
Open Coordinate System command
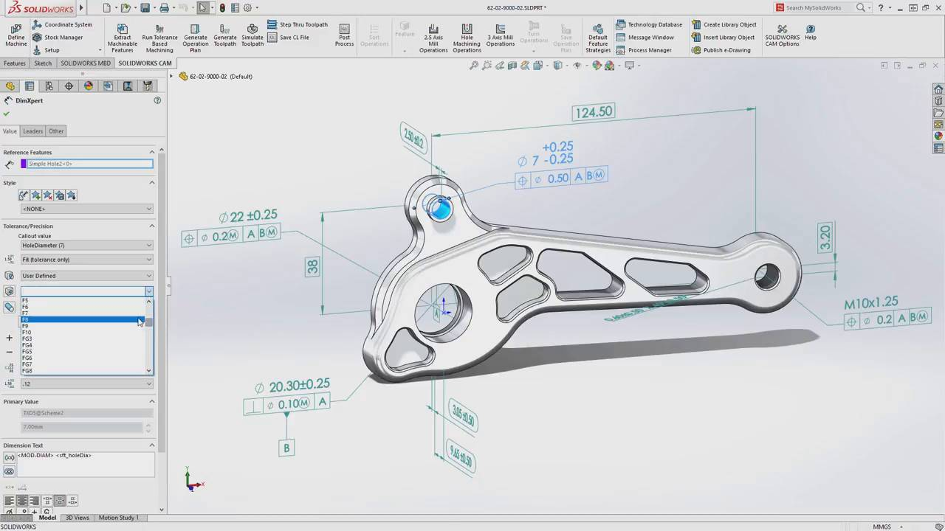(x=62, y=24)
